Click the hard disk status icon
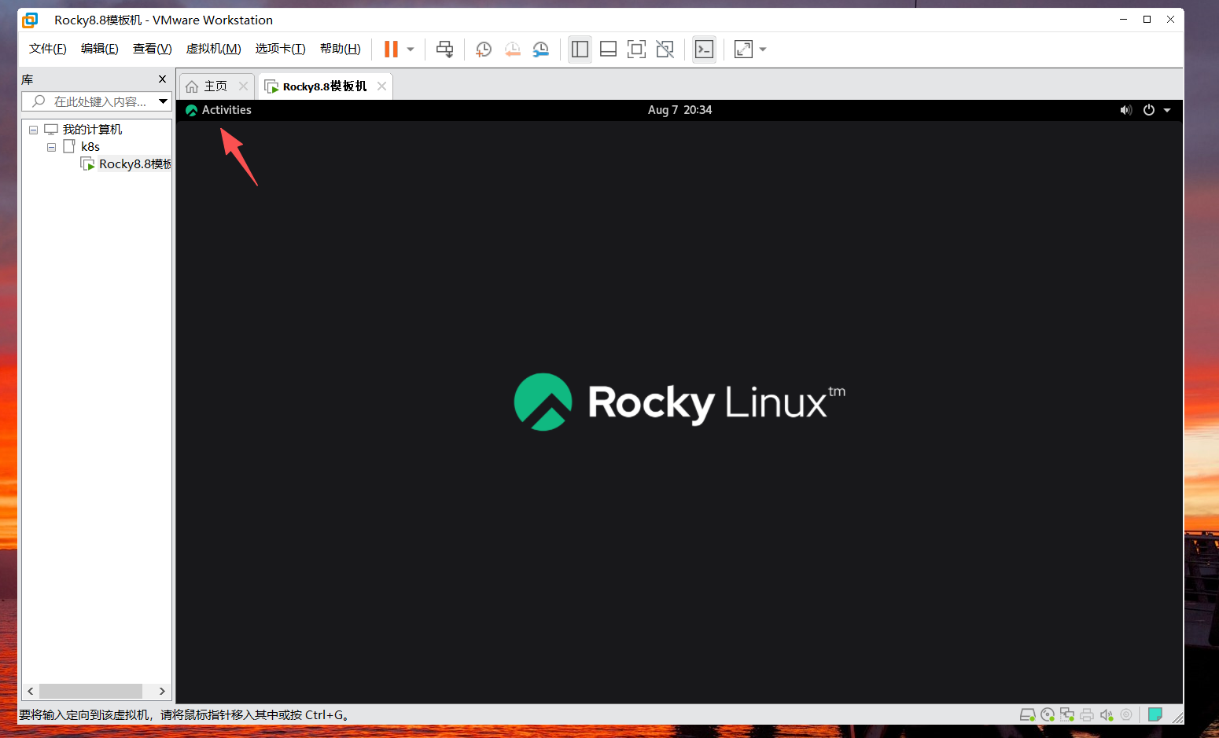Viewport: 1219px width, 738px height. [x=1027, y=714]
